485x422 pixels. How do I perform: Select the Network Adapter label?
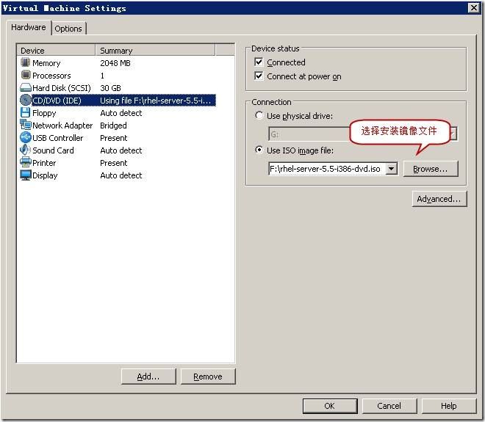click(62, 125)
